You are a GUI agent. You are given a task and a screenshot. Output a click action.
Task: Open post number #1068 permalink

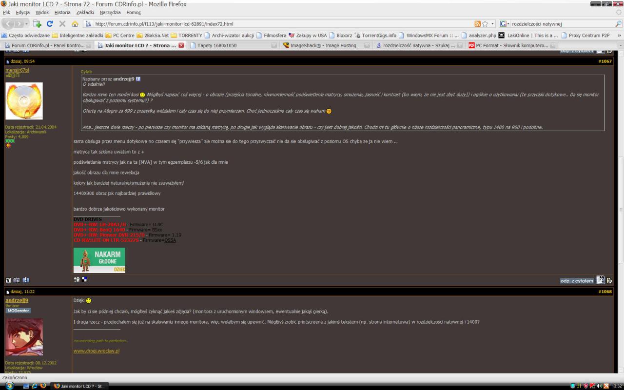point(605,292)
